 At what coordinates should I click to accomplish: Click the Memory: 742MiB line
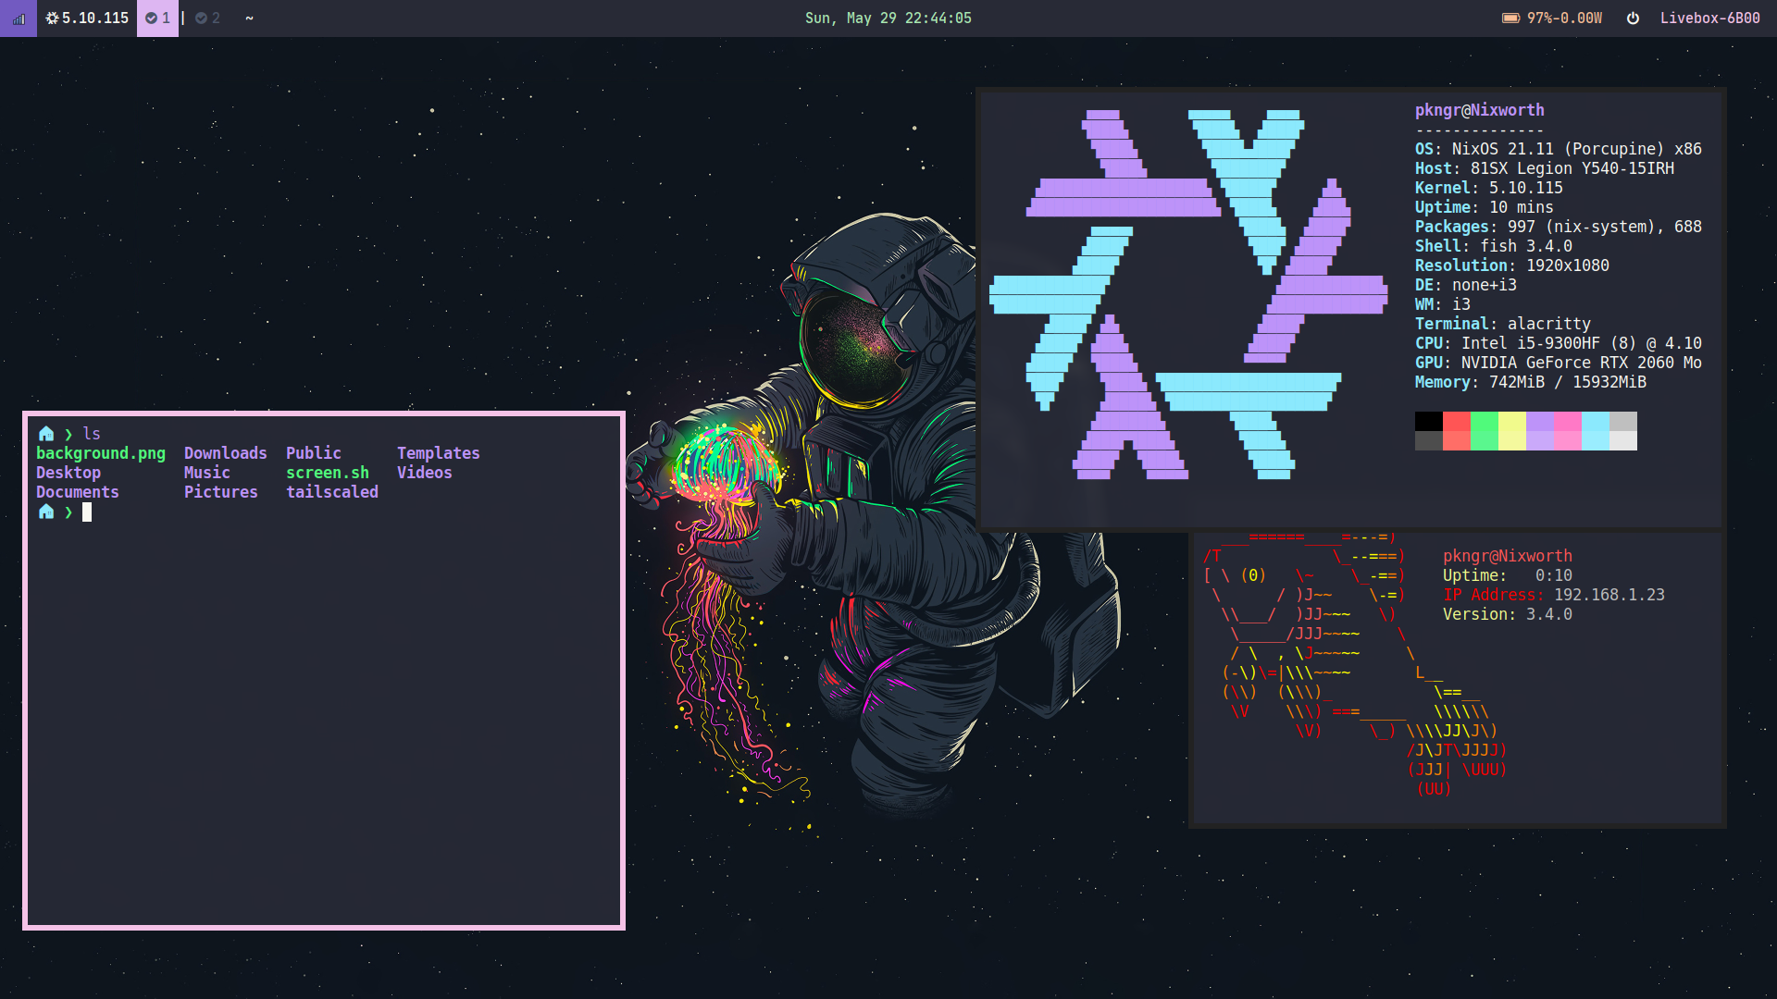(1530, 382)
